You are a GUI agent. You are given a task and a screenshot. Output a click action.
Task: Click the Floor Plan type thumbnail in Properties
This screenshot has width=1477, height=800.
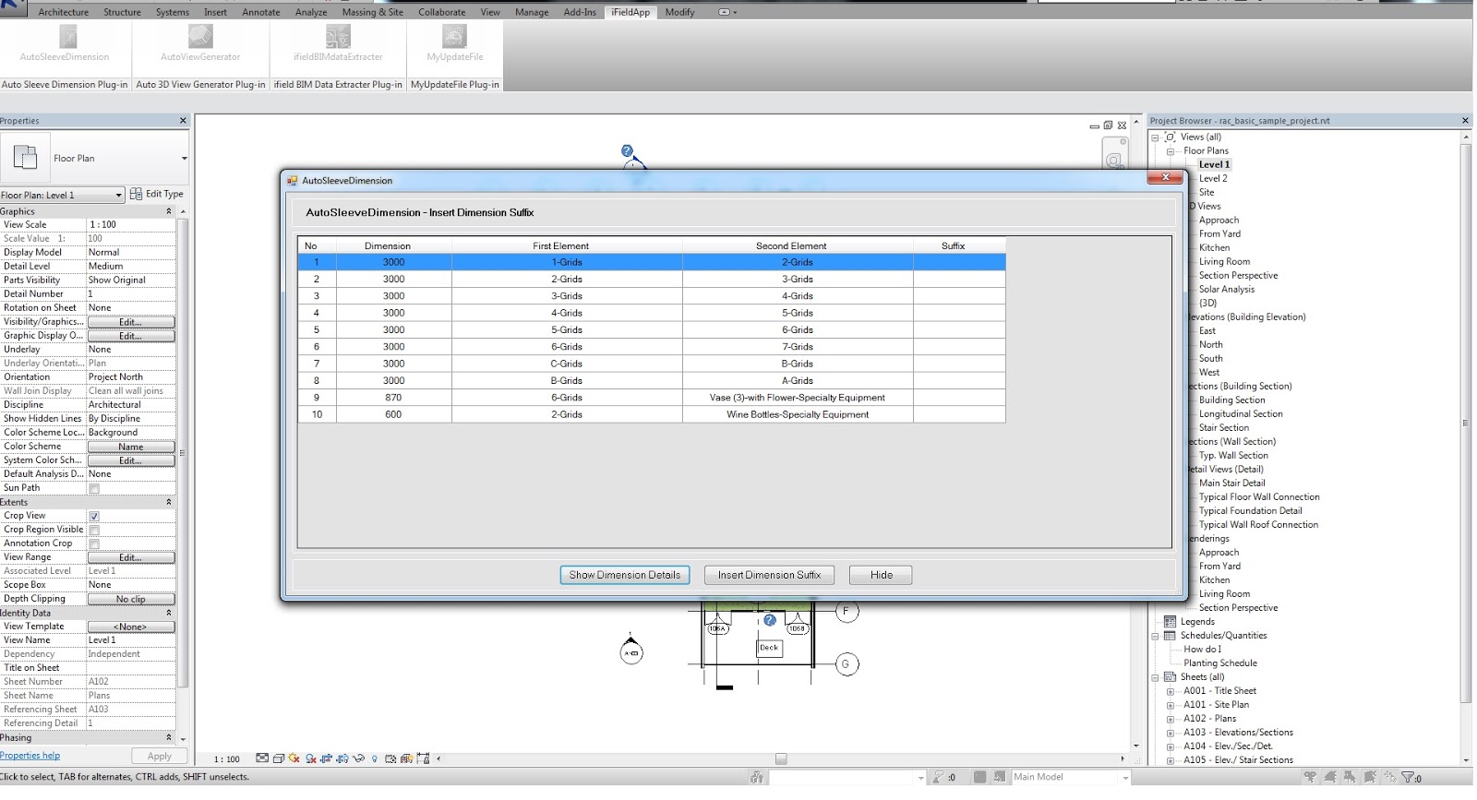[x=25, y=158]
